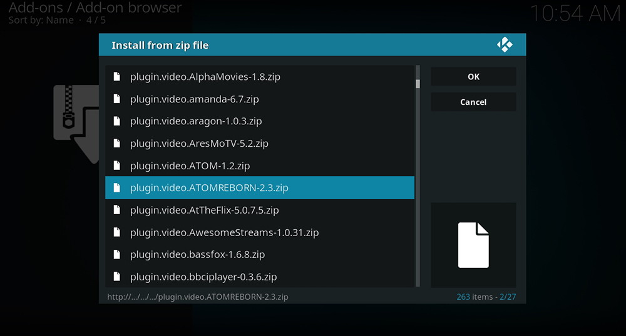The height and width of the screenshot is (336, 626).
Task: Select plugin.video.amanda-6.7.zip
Action: click(260, 99)
